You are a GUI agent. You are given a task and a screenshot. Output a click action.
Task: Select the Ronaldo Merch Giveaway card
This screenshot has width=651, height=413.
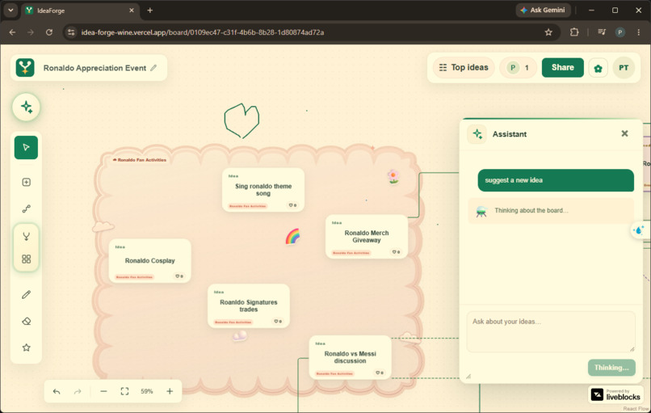367,237
